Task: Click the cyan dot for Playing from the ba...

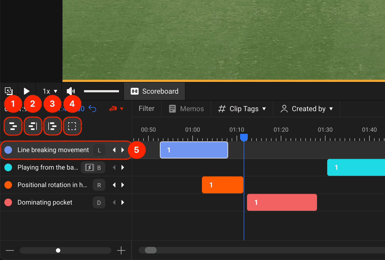Action: [x=8, y=167]
